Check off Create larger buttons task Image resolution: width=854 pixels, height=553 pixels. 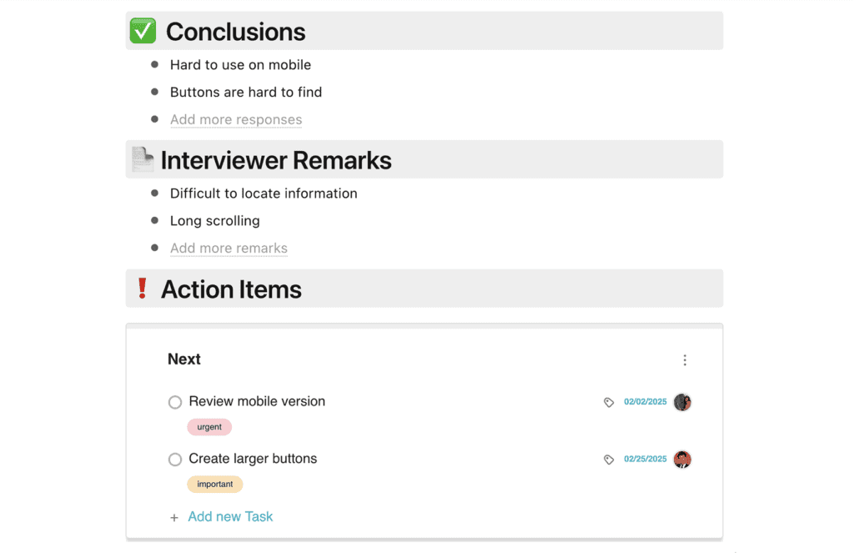175,460
